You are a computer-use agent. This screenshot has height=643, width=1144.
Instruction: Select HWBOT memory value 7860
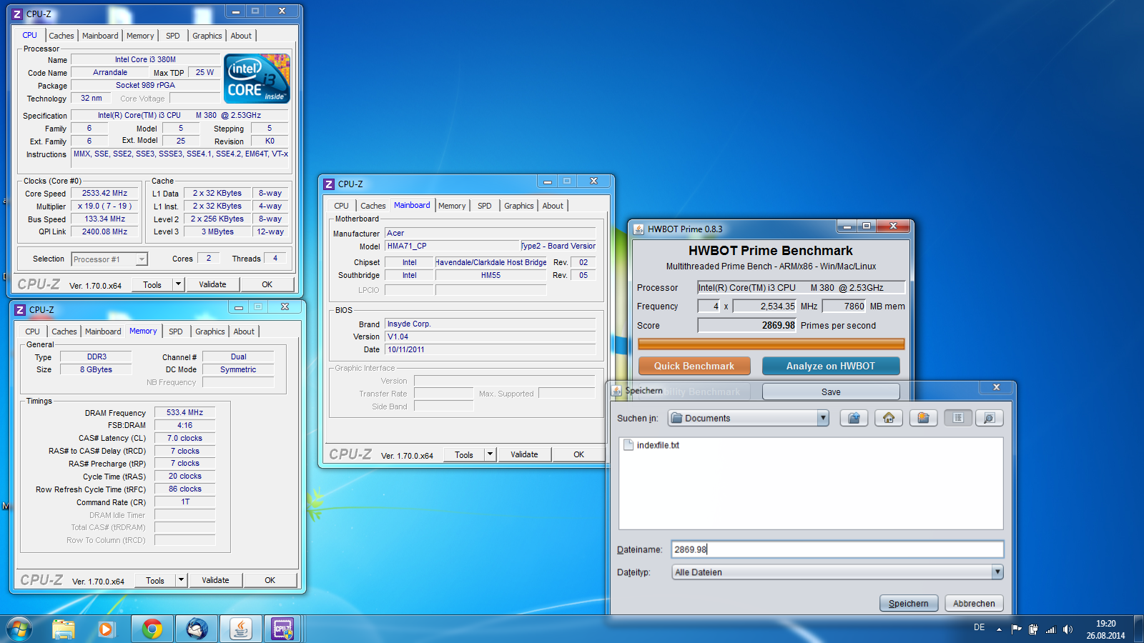point(844,306)
